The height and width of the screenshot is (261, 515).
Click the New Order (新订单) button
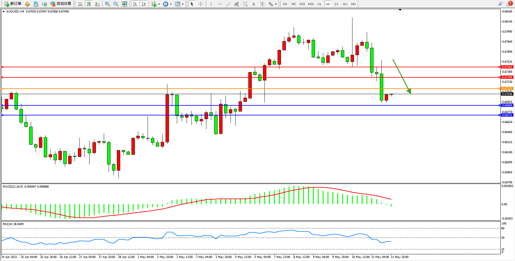(13, 4)
